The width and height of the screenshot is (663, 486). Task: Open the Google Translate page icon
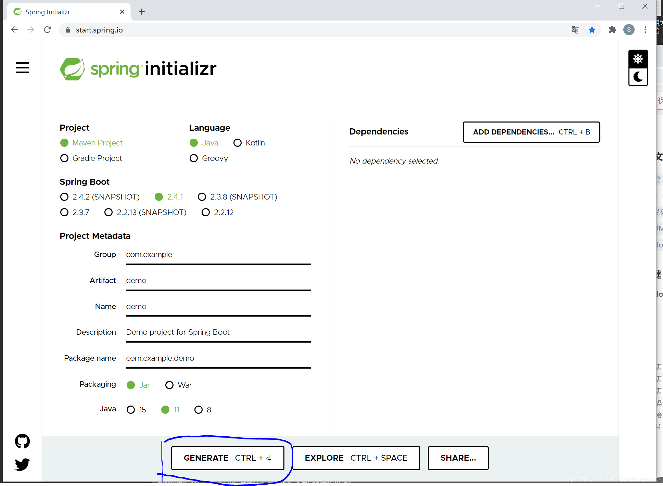pyautogui.click(x=575, y=30)
